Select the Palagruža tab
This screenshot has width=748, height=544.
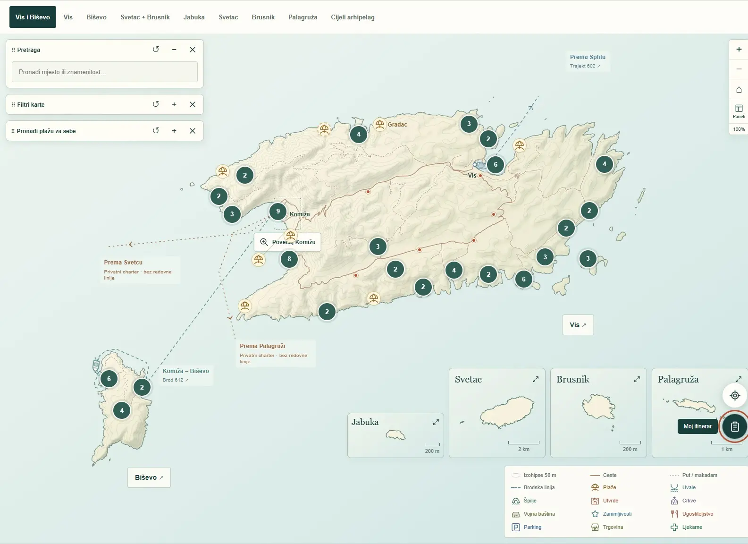pyautogui.click(x=303, y=17)
